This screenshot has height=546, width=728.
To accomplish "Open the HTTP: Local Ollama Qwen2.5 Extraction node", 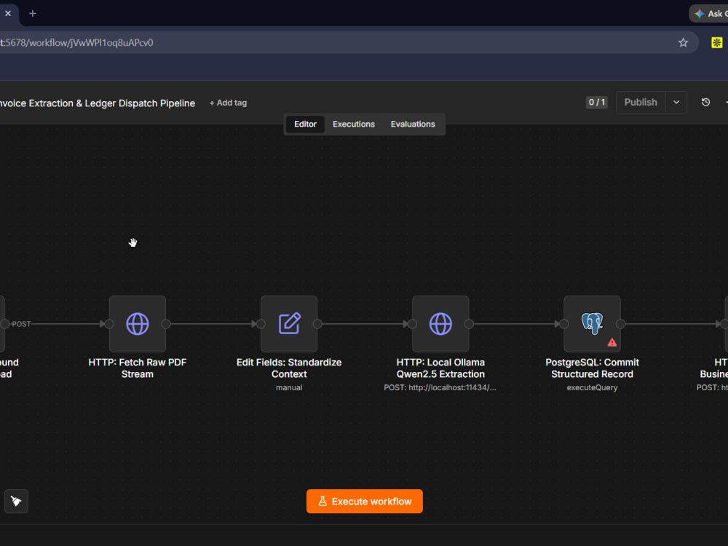I will pyautogui.click(x=440, y=324).
